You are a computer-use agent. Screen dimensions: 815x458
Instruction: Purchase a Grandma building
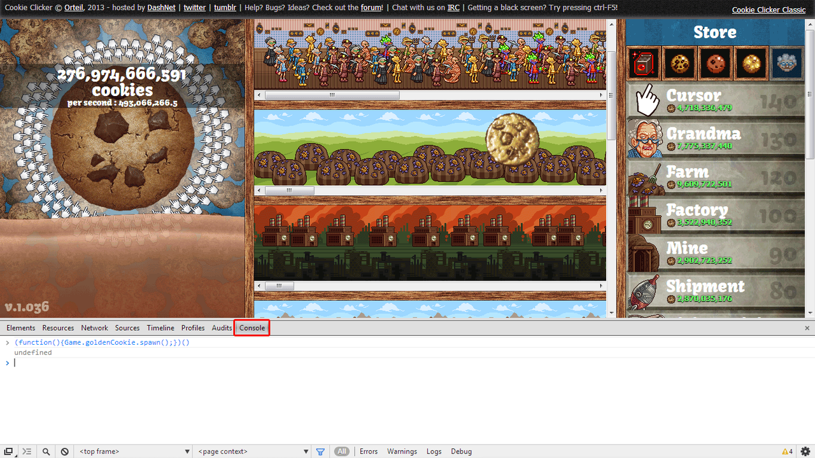[x=716, y=139]
